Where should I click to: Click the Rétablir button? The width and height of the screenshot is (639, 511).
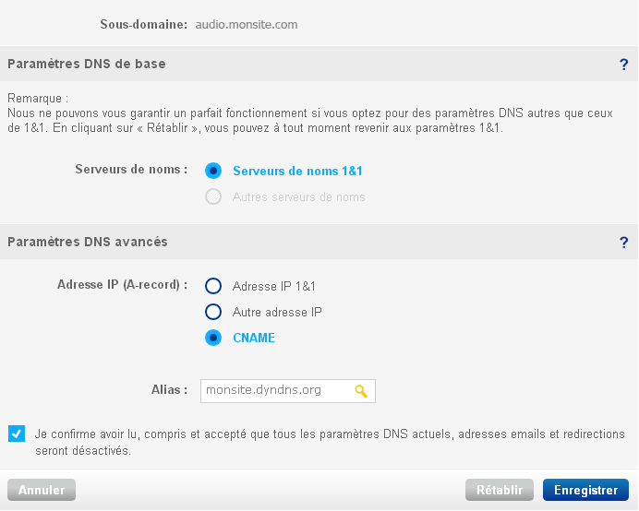coord(500,490)
